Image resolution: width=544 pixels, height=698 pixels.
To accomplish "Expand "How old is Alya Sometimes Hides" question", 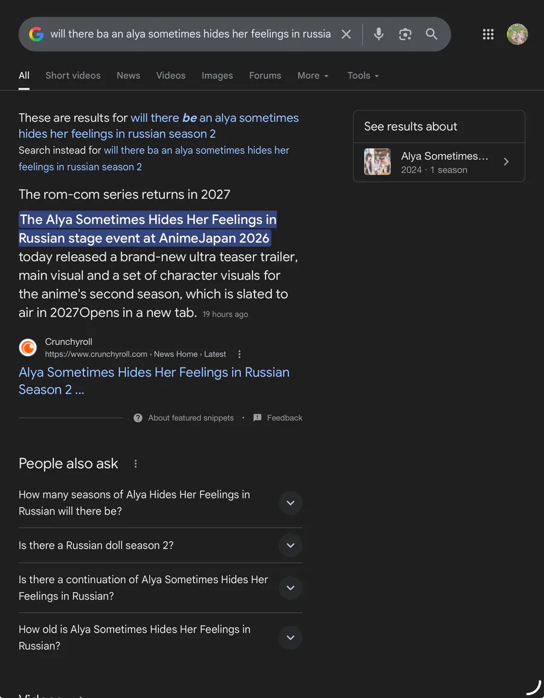I will coord(290,638).
